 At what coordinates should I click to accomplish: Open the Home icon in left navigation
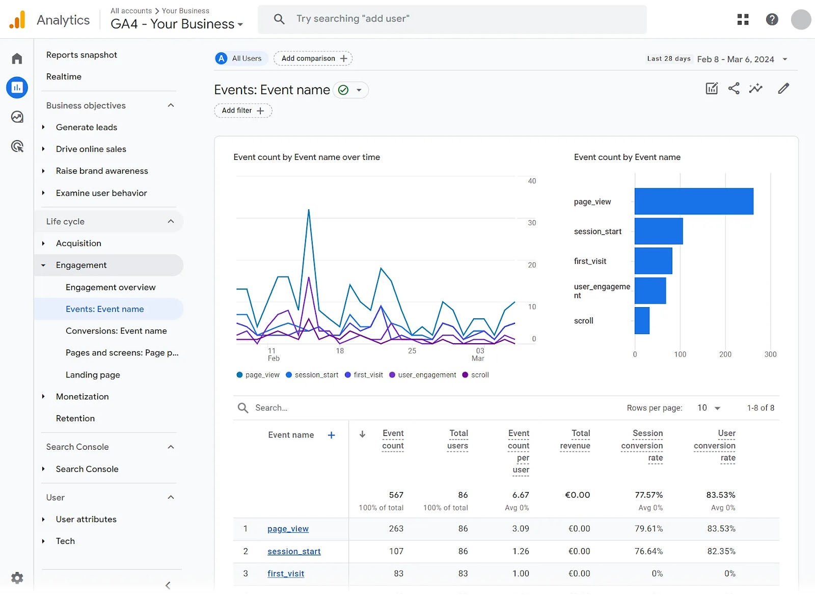17,58
